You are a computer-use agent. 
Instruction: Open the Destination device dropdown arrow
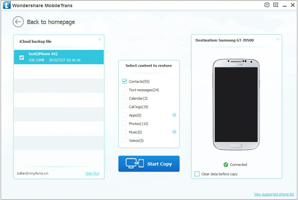coord(278,40)
